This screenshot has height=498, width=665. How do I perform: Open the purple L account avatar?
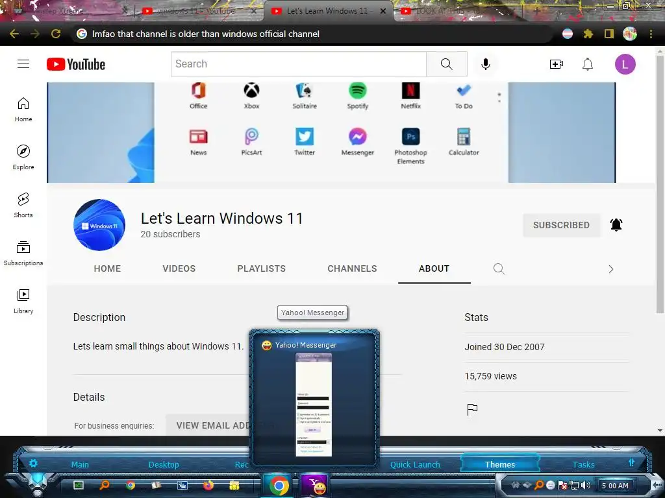[x=625, y=64]
